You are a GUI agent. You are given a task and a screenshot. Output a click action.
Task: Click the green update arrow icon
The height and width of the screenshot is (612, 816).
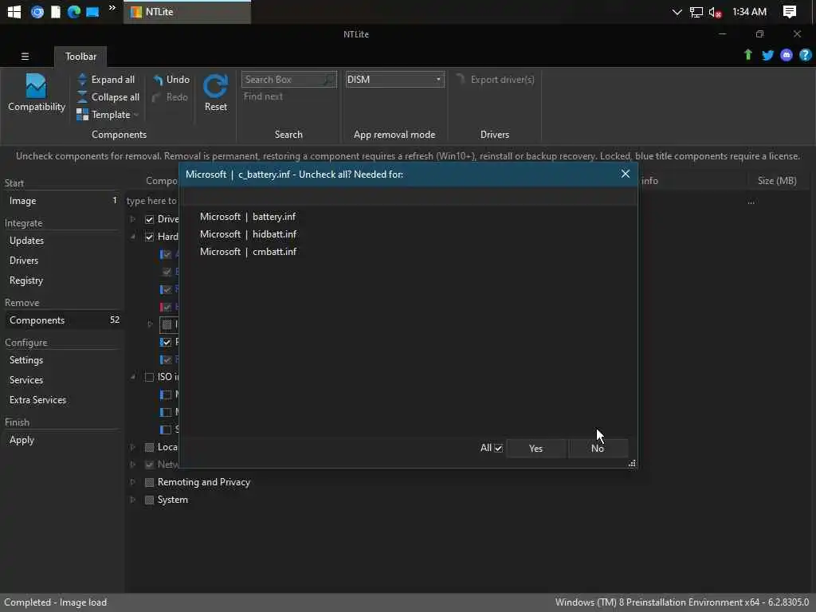point(747,55)
